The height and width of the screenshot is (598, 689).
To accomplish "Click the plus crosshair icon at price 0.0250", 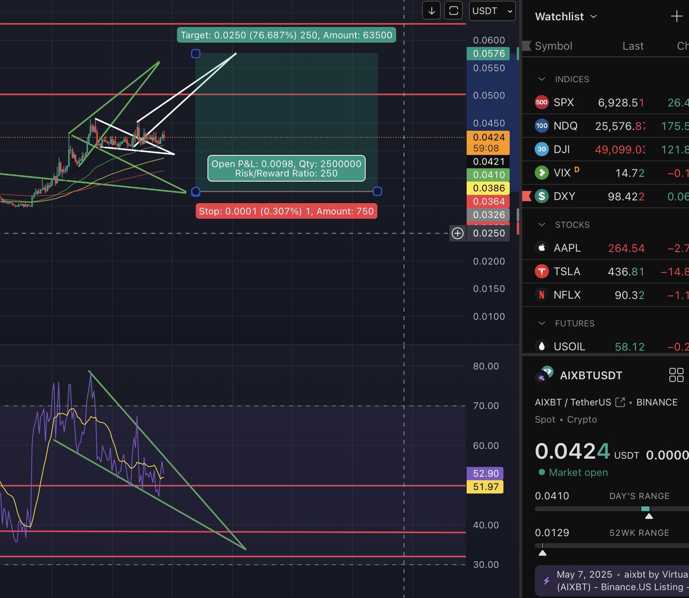I will pyautogui.click(x=457, y=233).
